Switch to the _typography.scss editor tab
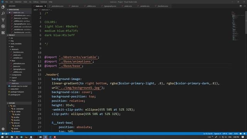The height and width of the screenshot is (139, 247). coord(110,6)
